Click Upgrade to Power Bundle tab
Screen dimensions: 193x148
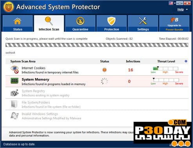174,23
